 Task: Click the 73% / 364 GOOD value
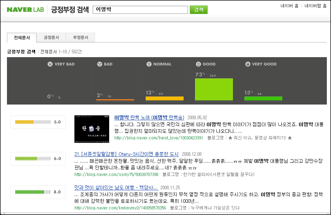point(205,75)
